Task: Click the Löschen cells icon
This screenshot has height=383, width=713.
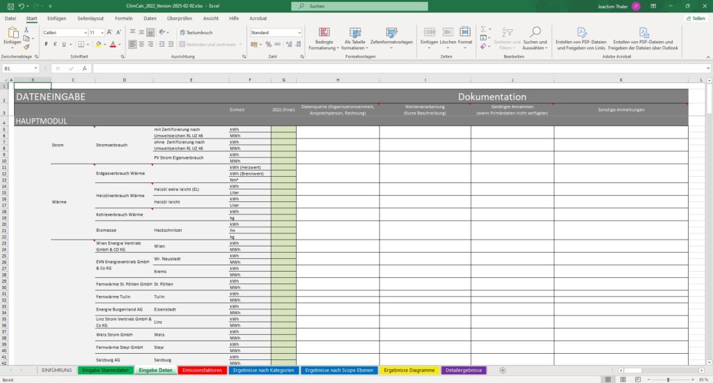Action: pyautogui.click(x=448, y=32)
